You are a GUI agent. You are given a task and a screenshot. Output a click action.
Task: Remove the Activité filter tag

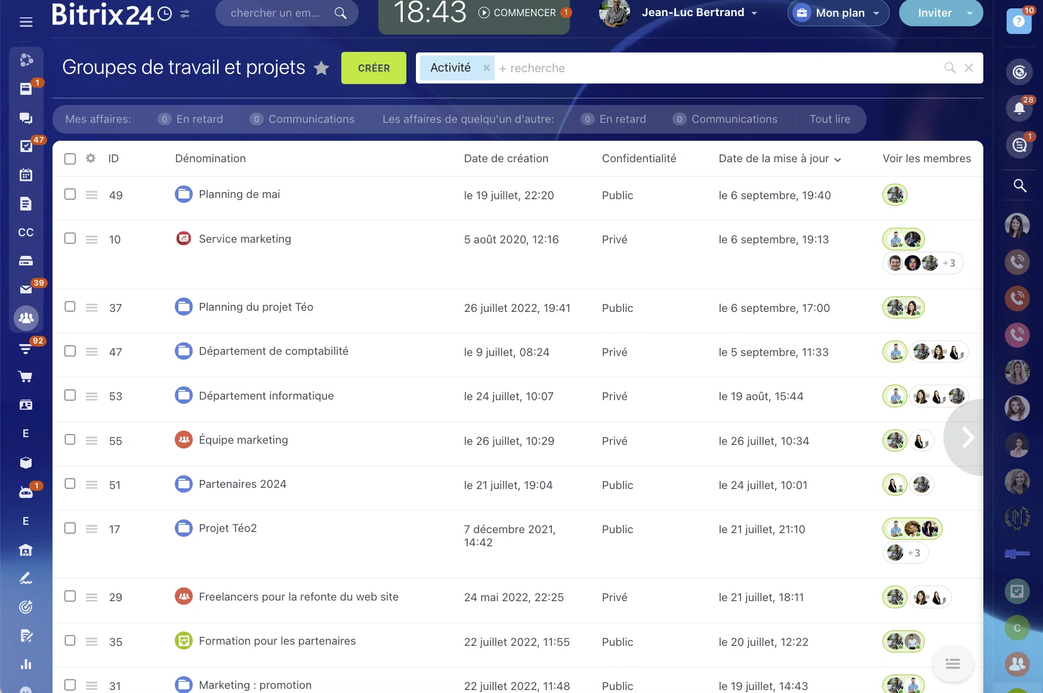pos(486,68)
